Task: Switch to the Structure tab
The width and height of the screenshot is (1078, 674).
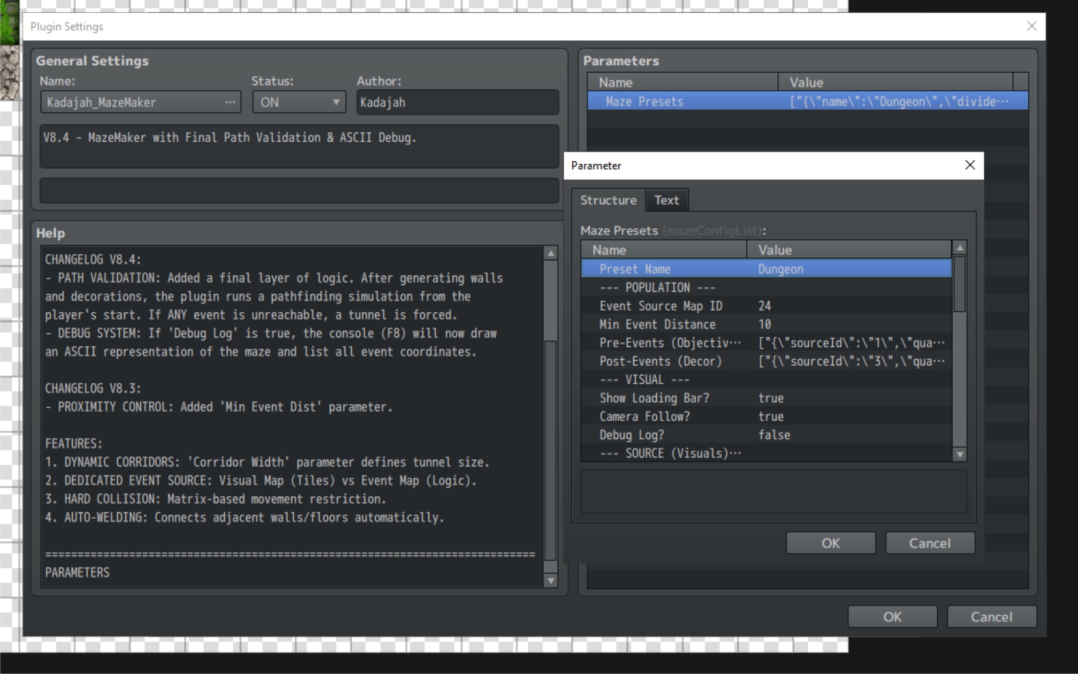Action: [x=608, y=200]
